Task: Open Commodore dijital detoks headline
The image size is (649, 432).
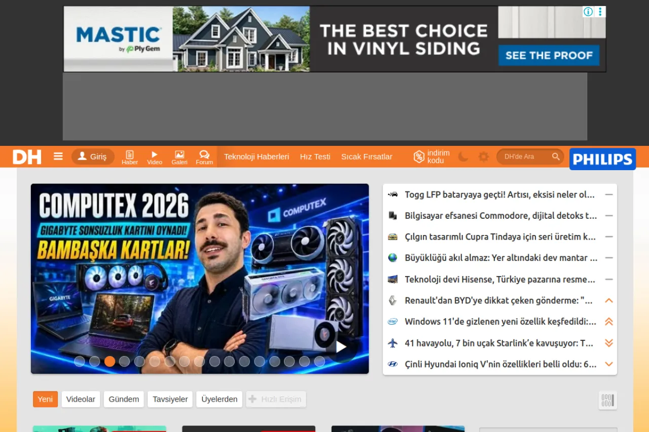Action: (500, 216)
